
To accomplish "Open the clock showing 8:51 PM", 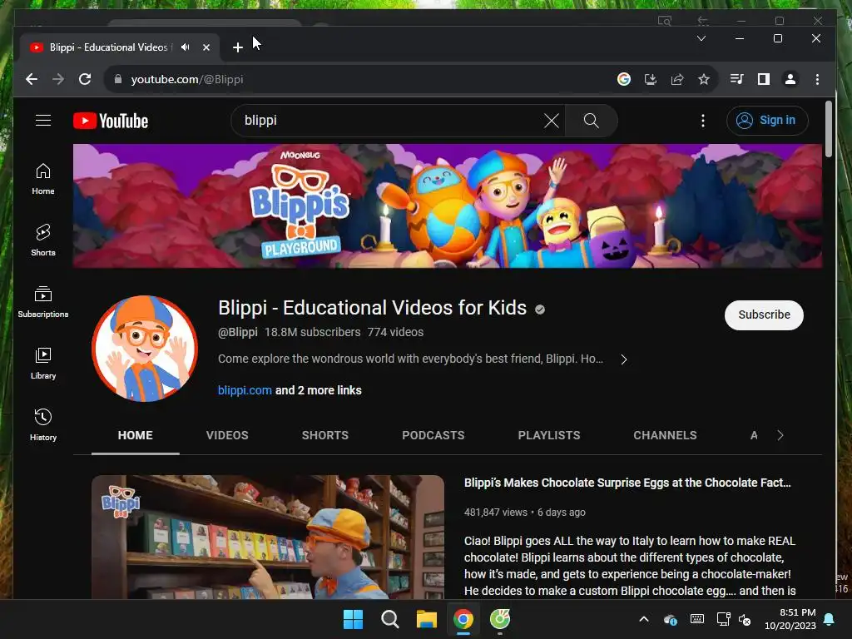I will pyautogui.click(x=790, y=619).
